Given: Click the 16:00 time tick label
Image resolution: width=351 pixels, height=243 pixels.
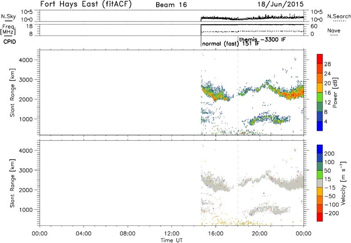Looking at the screenshot, I should [x=215, y=234].
